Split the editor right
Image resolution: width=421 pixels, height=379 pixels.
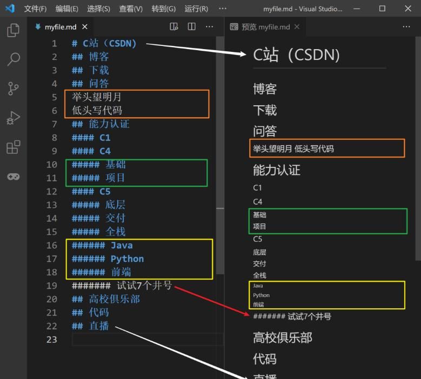click(191, 26)
